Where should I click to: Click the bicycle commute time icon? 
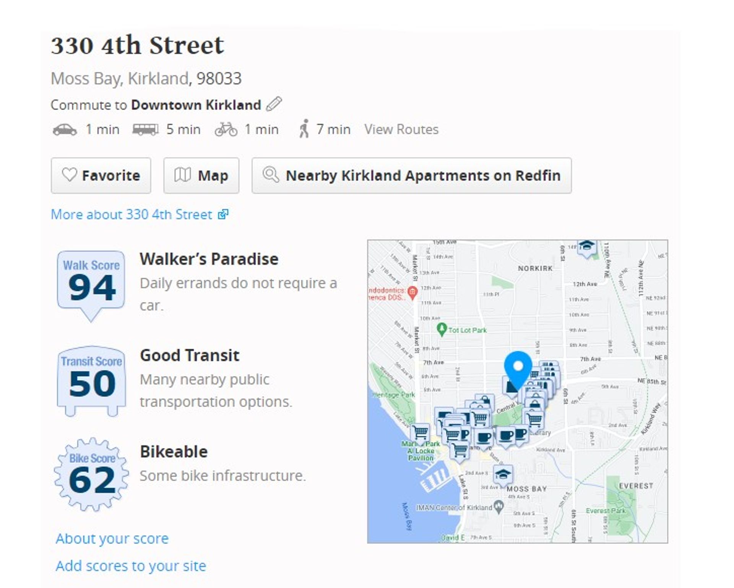(226, 130)
